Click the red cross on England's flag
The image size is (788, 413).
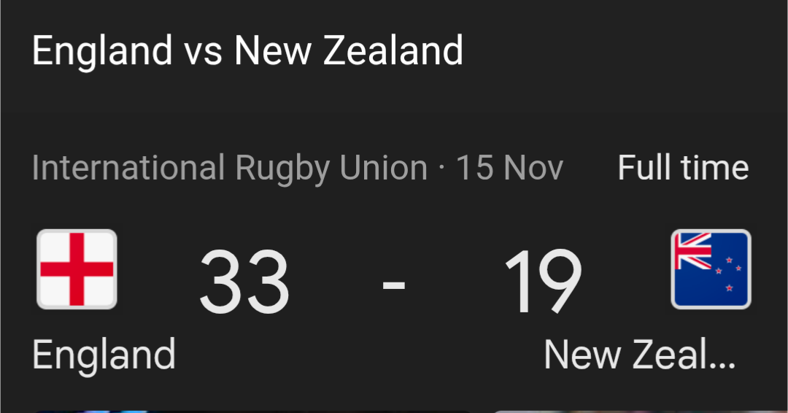77,269
